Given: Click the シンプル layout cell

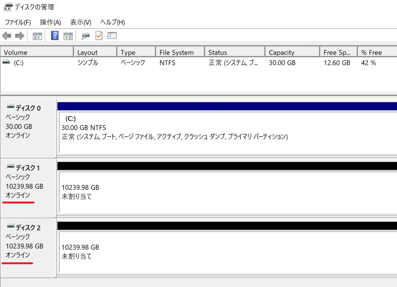Looking at the screenshot, I should coord(88,63).
